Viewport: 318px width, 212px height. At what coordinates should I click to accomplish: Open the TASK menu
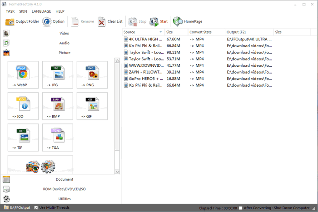pos(10,11)
